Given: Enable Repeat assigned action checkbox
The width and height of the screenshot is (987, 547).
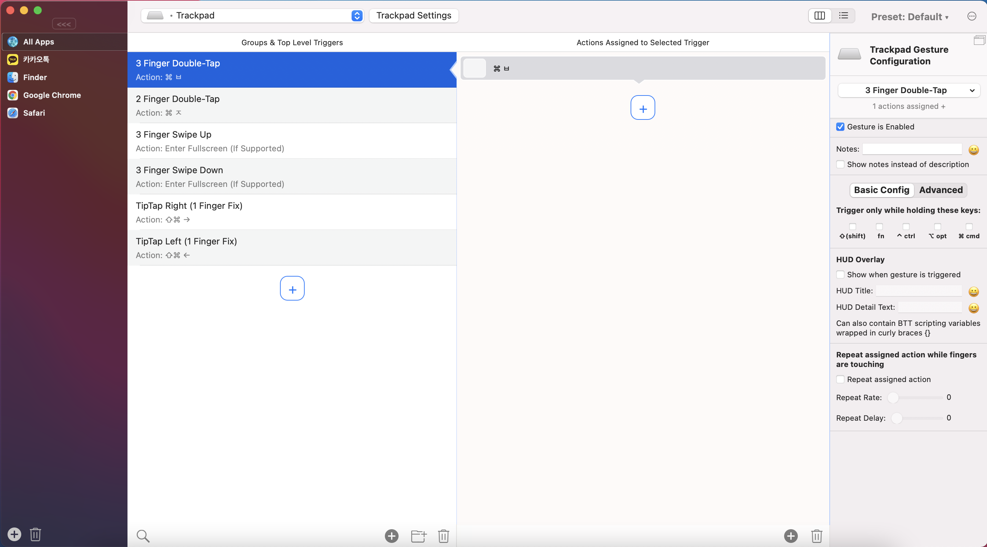Looking at the screenshot, I should [x=840, y=379].
